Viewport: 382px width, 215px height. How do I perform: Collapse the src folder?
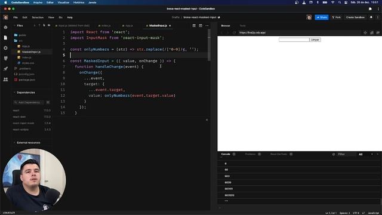pyautogui.click(x=19, y=41)
